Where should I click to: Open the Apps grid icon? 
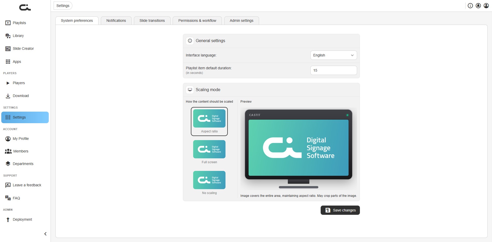8,62
